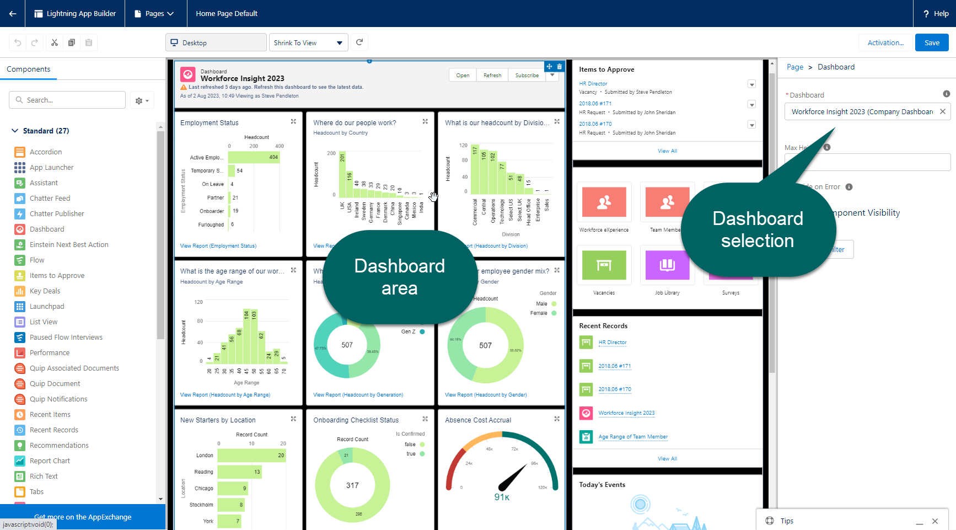The height and width of the screenshot is (530, 956).
Task: Open the Activation settings
Action: pyautogui.click(x=885, y=42)
